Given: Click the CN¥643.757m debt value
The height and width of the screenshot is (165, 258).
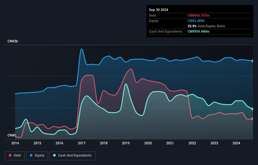Looking at the screenshot, I should [x=198, y=15].
